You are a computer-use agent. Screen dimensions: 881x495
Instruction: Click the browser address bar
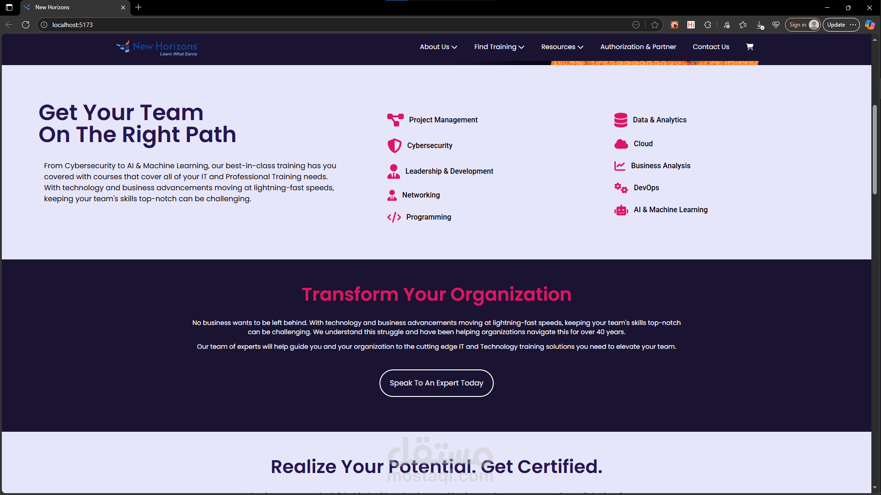click(321, 25)
